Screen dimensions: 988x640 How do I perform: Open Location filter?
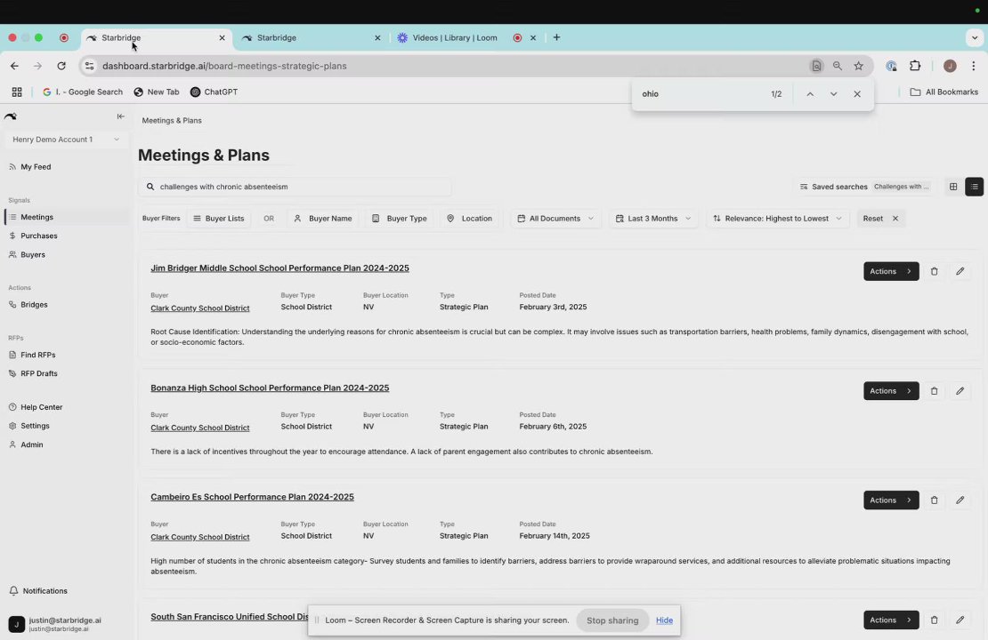coord(469,219)
